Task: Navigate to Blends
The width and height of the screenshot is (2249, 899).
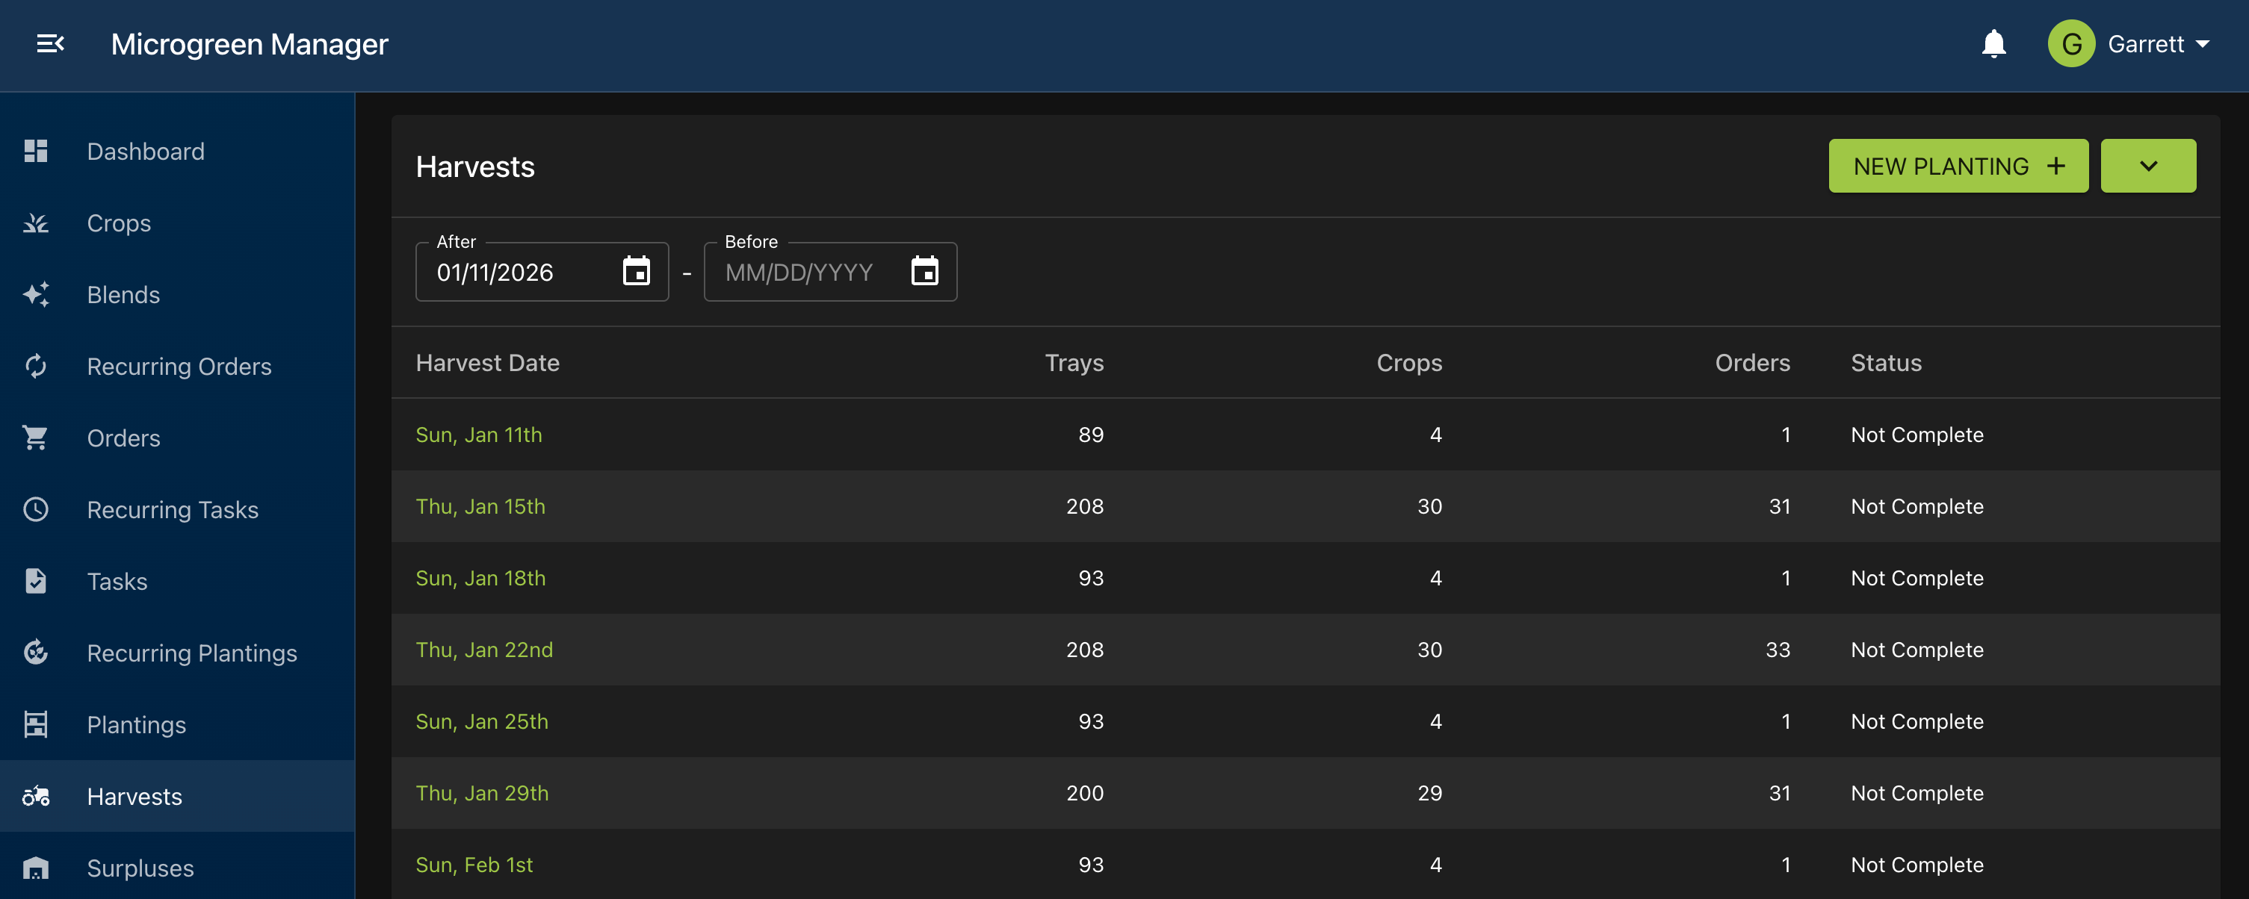Action: click(177, 295)
